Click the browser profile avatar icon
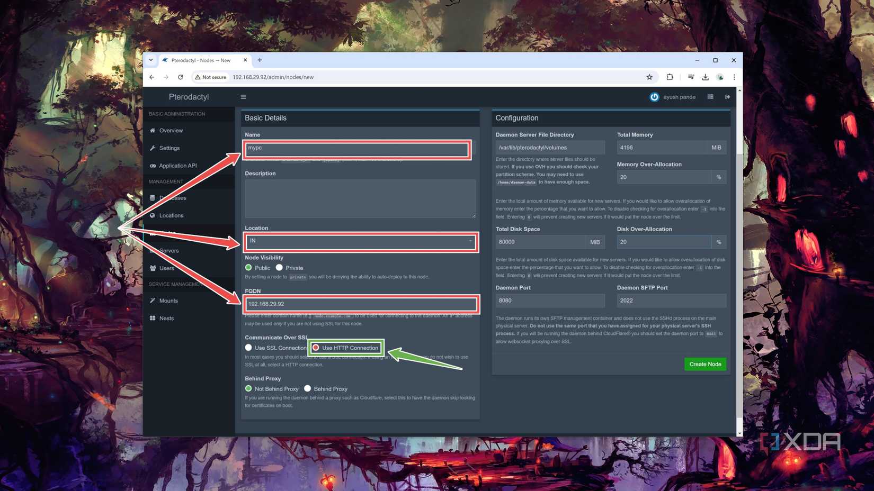874x491 pixels. pos(720,77)
